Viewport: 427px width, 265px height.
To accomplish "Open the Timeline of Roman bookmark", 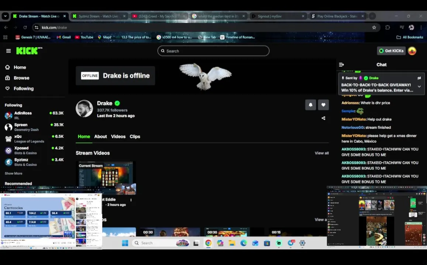I will coord(237,37).
